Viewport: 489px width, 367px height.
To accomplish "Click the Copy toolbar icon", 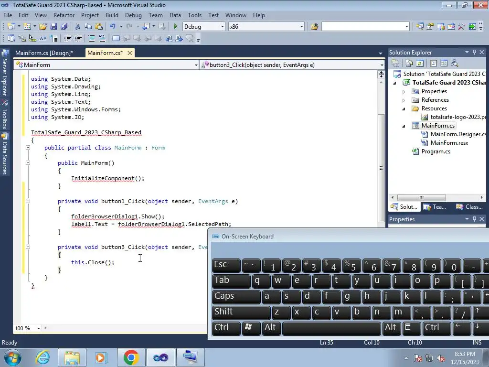I will 88,27.
